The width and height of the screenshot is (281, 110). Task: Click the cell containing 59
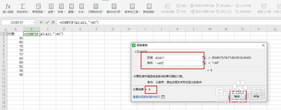(x=15, y=62)
